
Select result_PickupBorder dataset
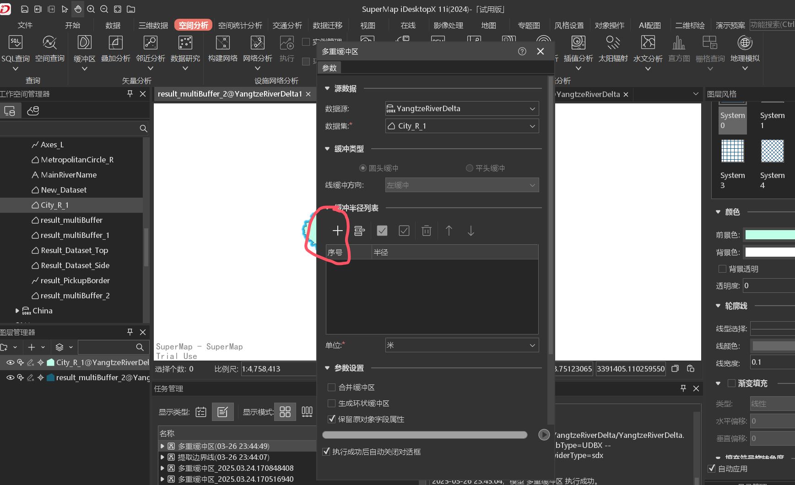click(x=75, y=280)
